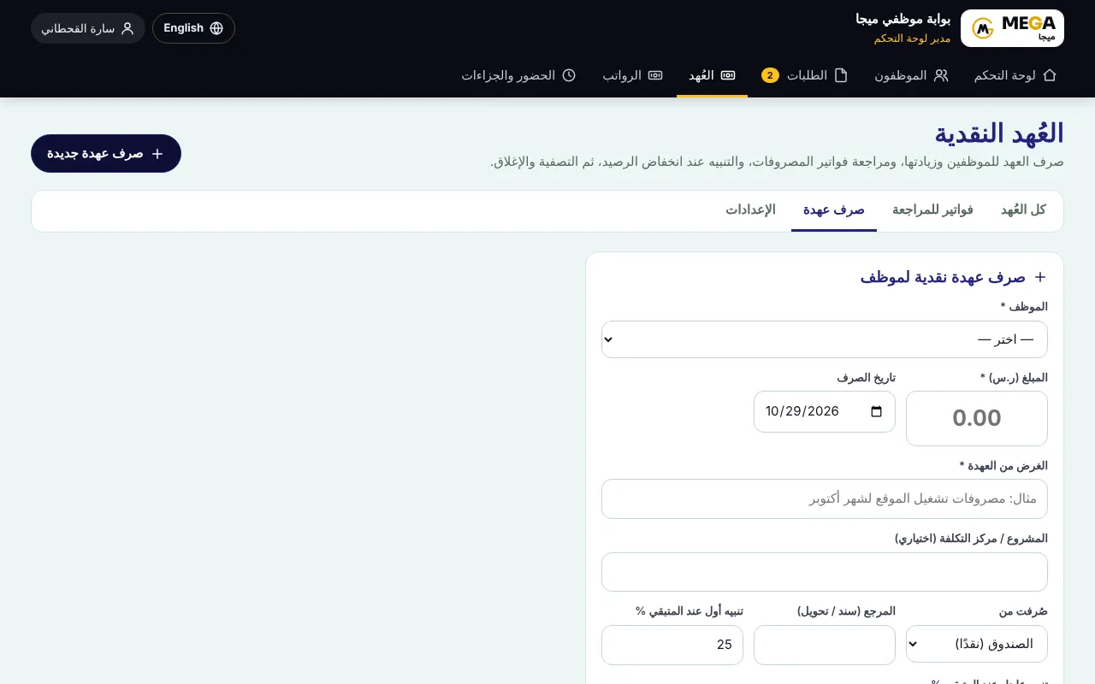
Task: Click the plus icon in صرف عهدة جديدة
Action: (157, 154)
